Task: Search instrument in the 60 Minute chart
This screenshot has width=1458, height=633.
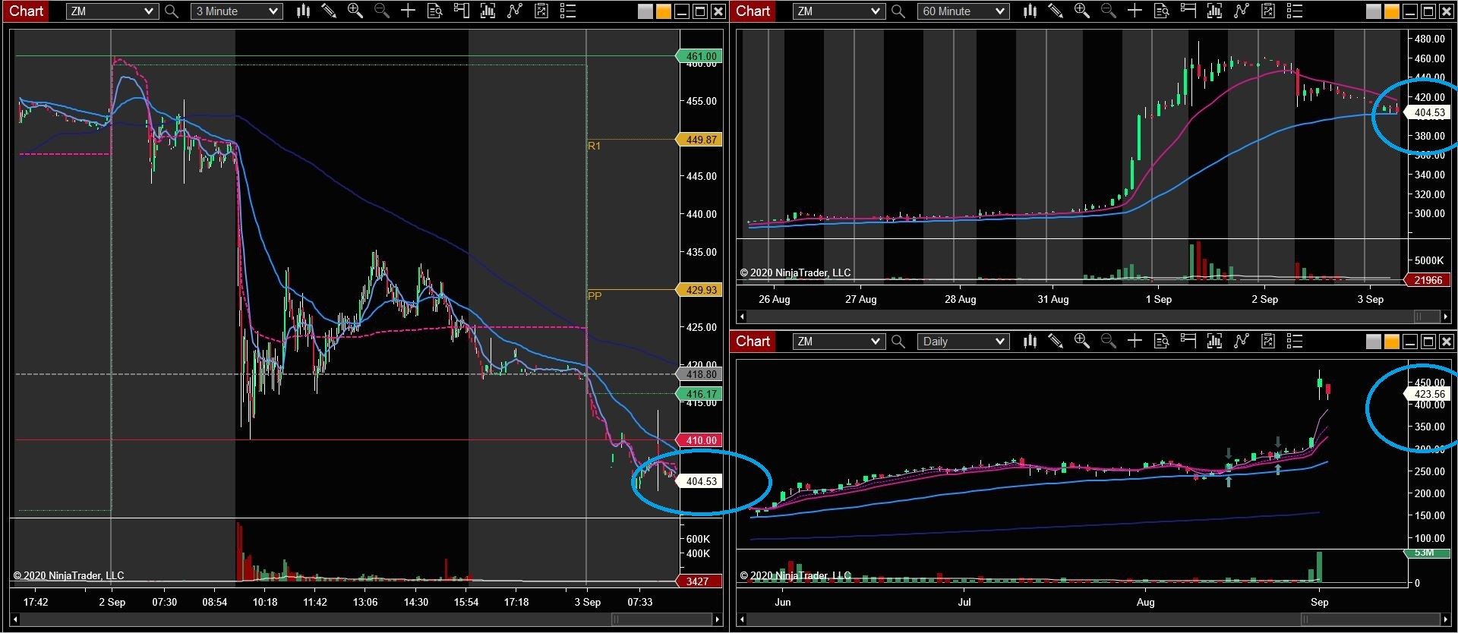Action: [x=898, y=11]
